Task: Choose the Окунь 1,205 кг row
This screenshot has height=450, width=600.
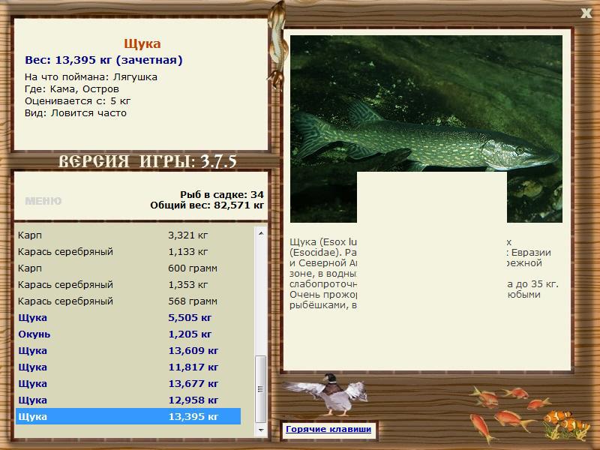Action: 128,334
